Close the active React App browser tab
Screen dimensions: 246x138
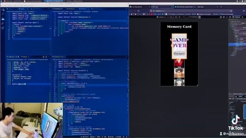click(x=172, y=7)
